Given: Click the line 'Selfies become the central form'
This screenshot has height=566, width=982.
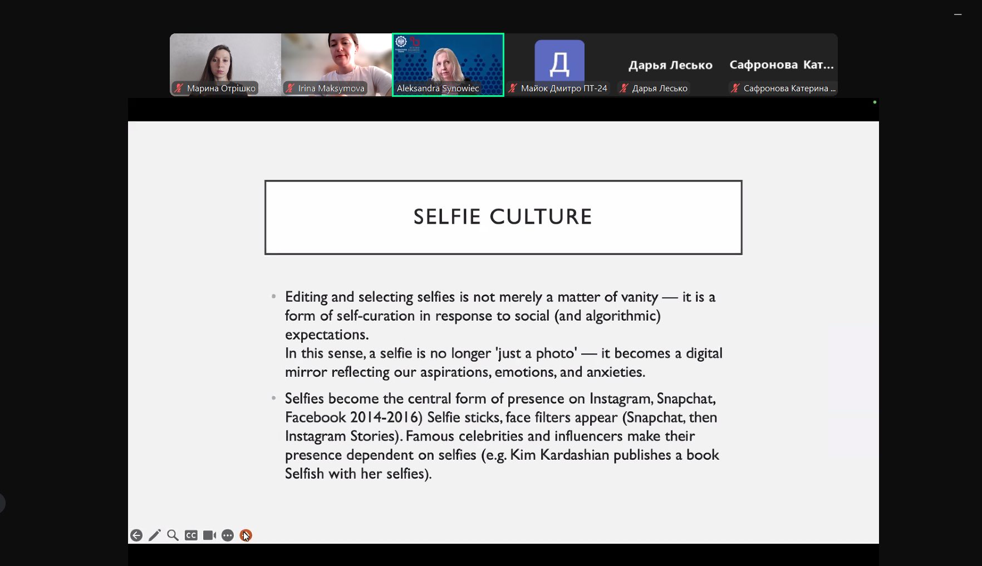Looking at the screenshot, I should [x=500, y=398].
